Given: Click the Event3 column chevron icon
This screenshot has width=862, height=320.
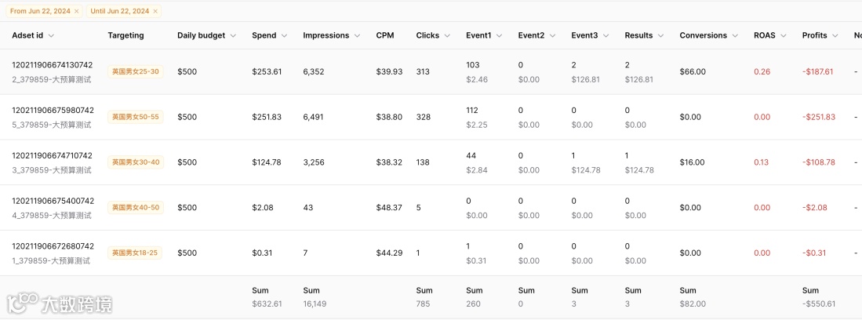Looking at the screenshot, I should point(606,35).
